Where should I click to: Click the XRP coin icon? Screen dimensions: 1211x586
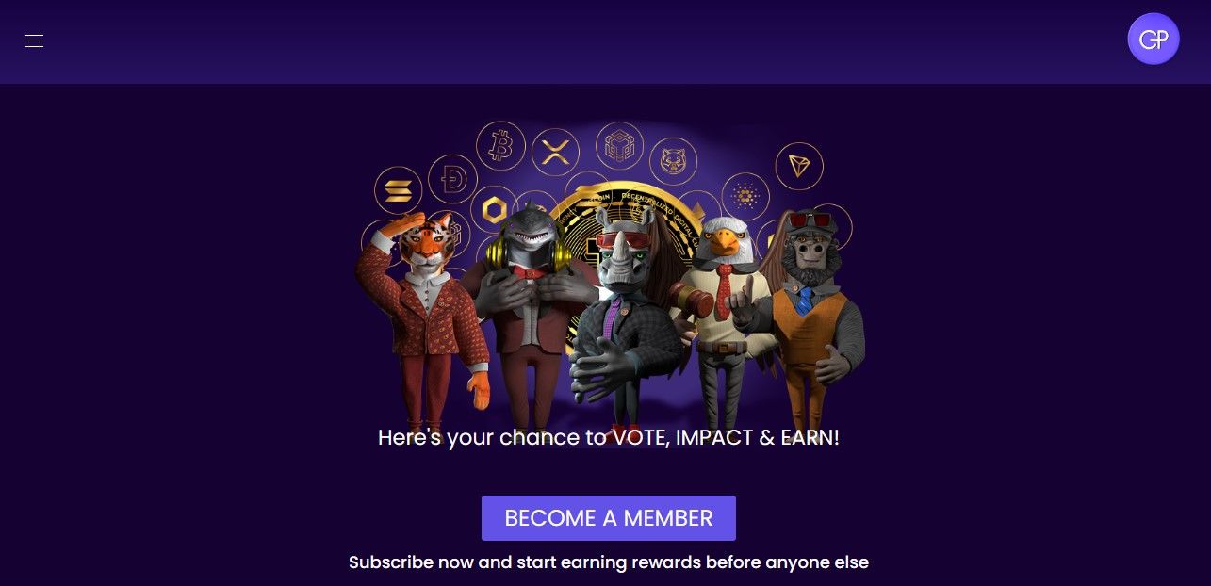coord(555,153)
